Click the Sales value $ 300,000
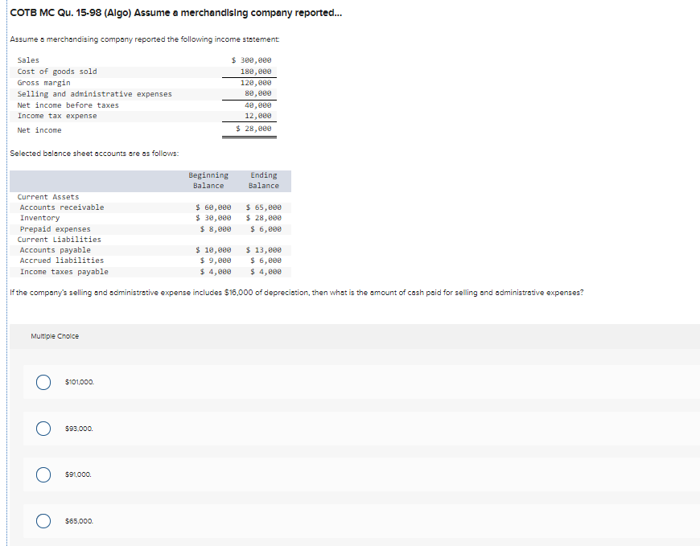 click(251, 60)
